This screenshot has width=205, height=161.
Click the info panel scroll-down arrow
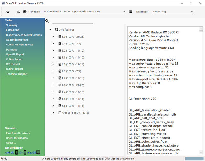point(201,152)
